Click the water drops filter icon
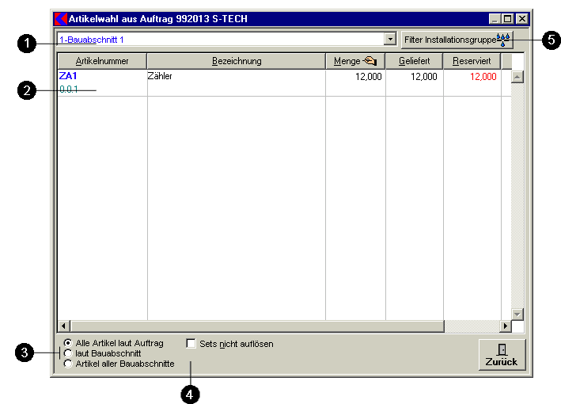This screenshot has width=561, height=404. pos(504,39)
